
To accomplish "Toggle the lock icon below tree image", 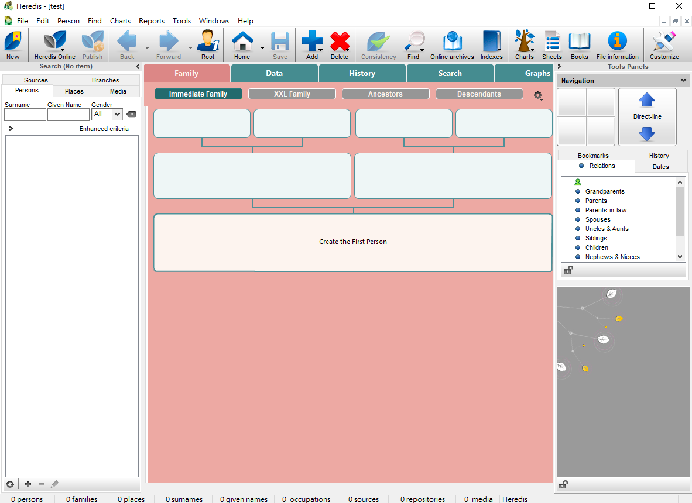I will tap(563, 484).
